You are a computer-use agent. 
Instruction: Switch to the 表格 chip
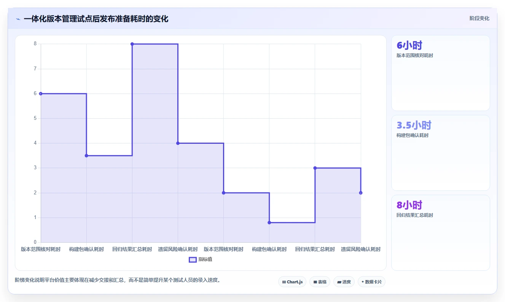320,282
